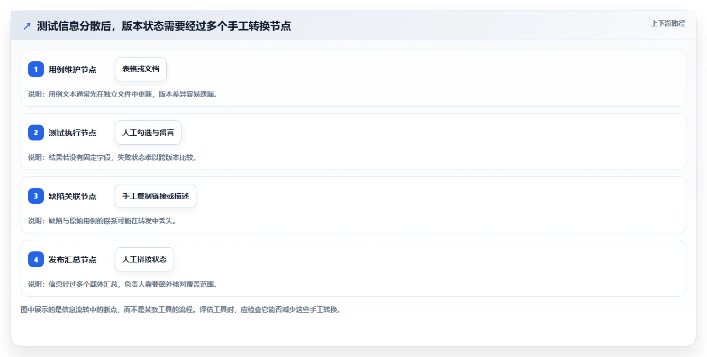Click the 手工复制链接或描述 chip

(x=156, y=196)
